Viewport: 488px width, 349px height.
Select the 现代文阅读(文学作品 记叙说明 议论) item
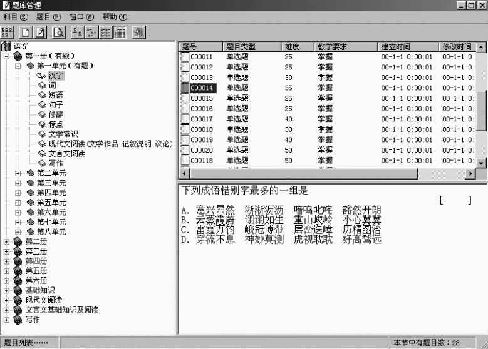110,144
